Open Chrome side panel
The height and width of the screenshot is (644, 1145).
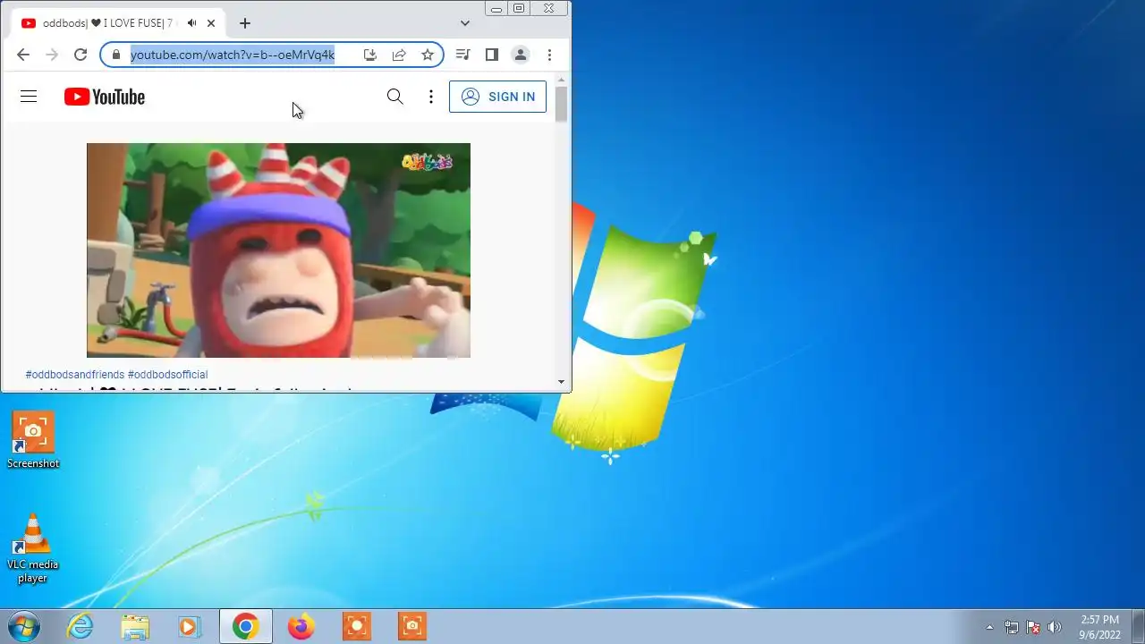click(x=491, y=55)
